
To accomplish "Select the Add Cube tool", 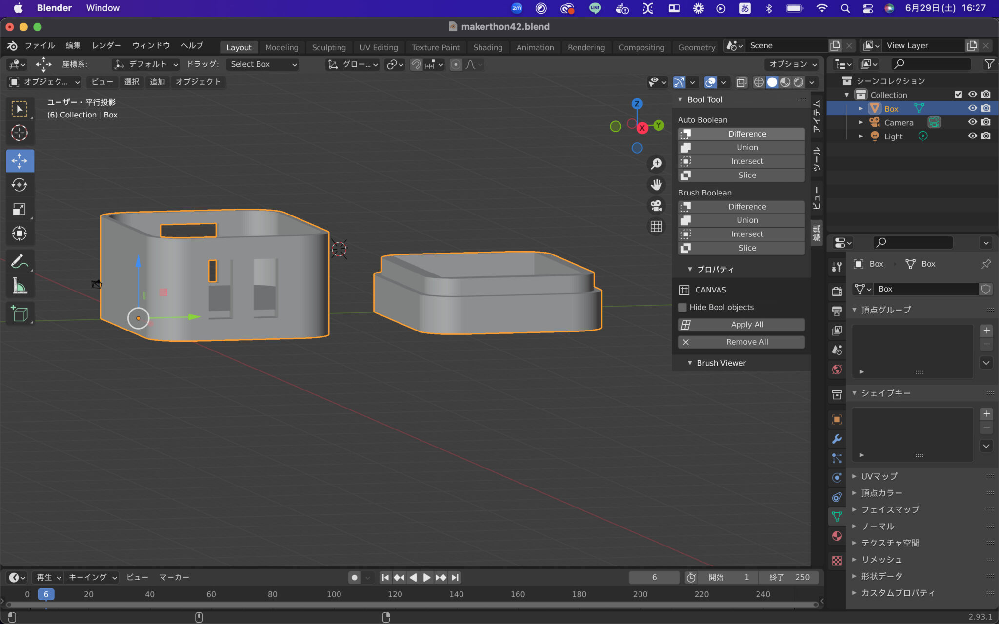I will pos(20,313).
